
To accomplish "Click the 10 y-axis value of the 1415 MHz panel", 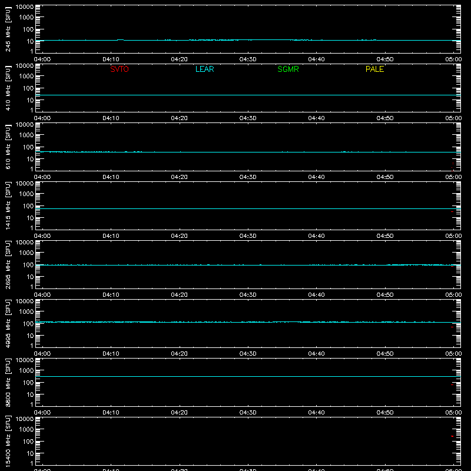I will point(30,218).
